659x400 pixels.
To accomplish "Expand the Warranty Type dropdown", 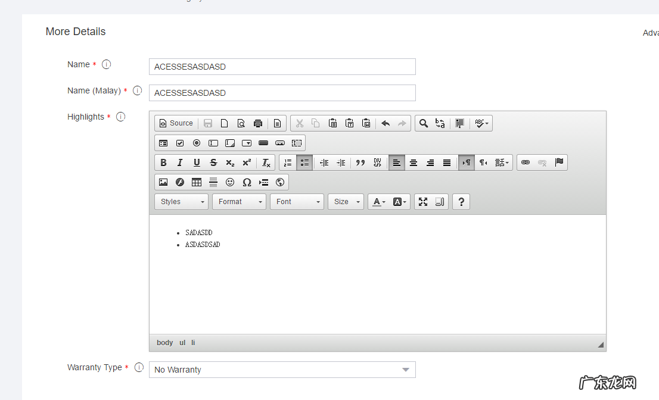I will pos(282,370).
